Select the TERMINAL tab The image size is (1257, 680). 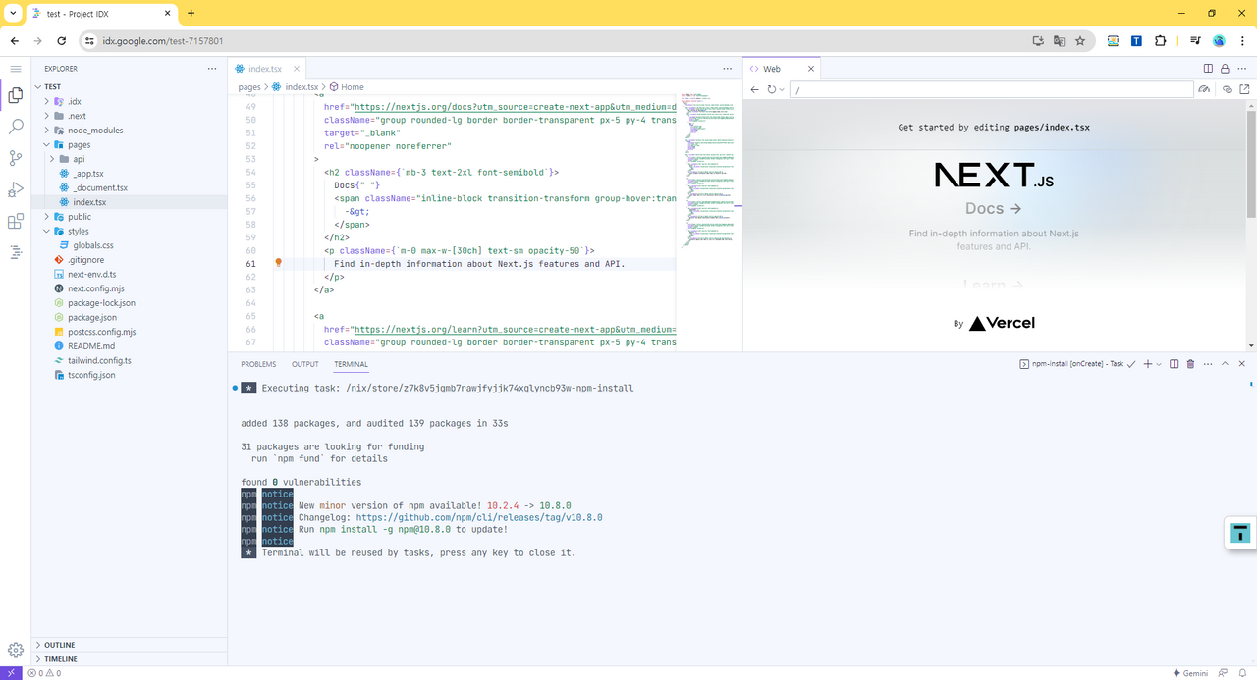tap(351, 364)
